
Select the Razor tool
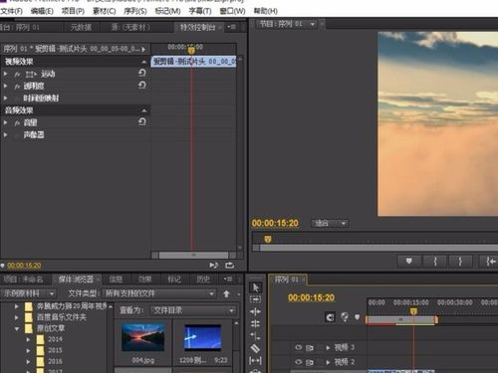[255, 348]
